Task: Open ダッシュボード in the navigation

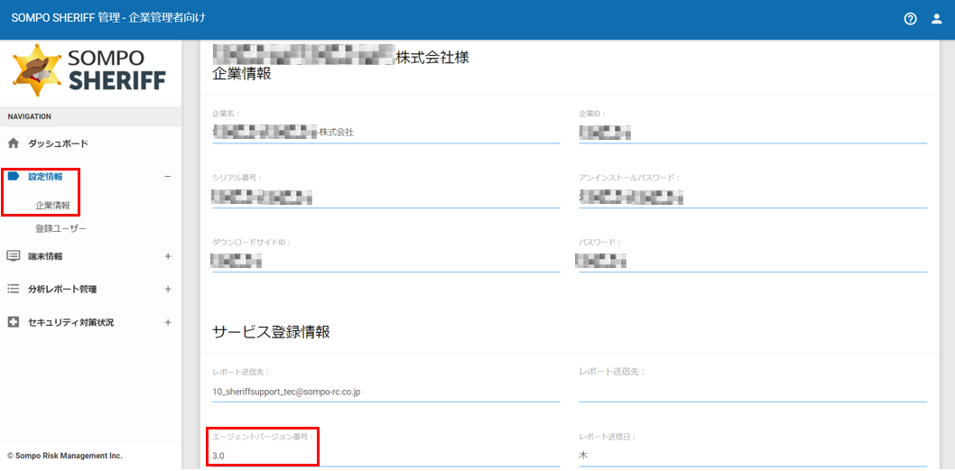Action: click(58, 143)
